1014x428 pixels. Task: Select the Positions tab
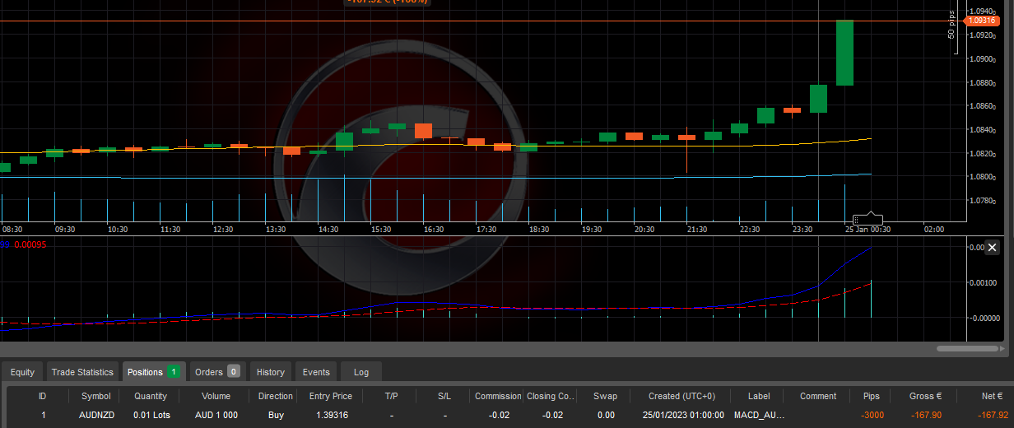tap(145, 372)
